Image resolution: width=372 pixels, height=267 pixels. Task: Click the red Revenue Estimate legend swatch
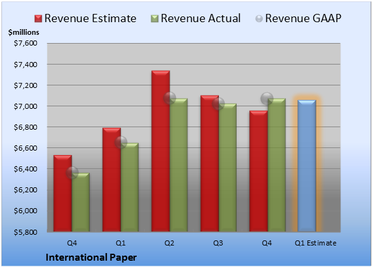click(38, 19)
